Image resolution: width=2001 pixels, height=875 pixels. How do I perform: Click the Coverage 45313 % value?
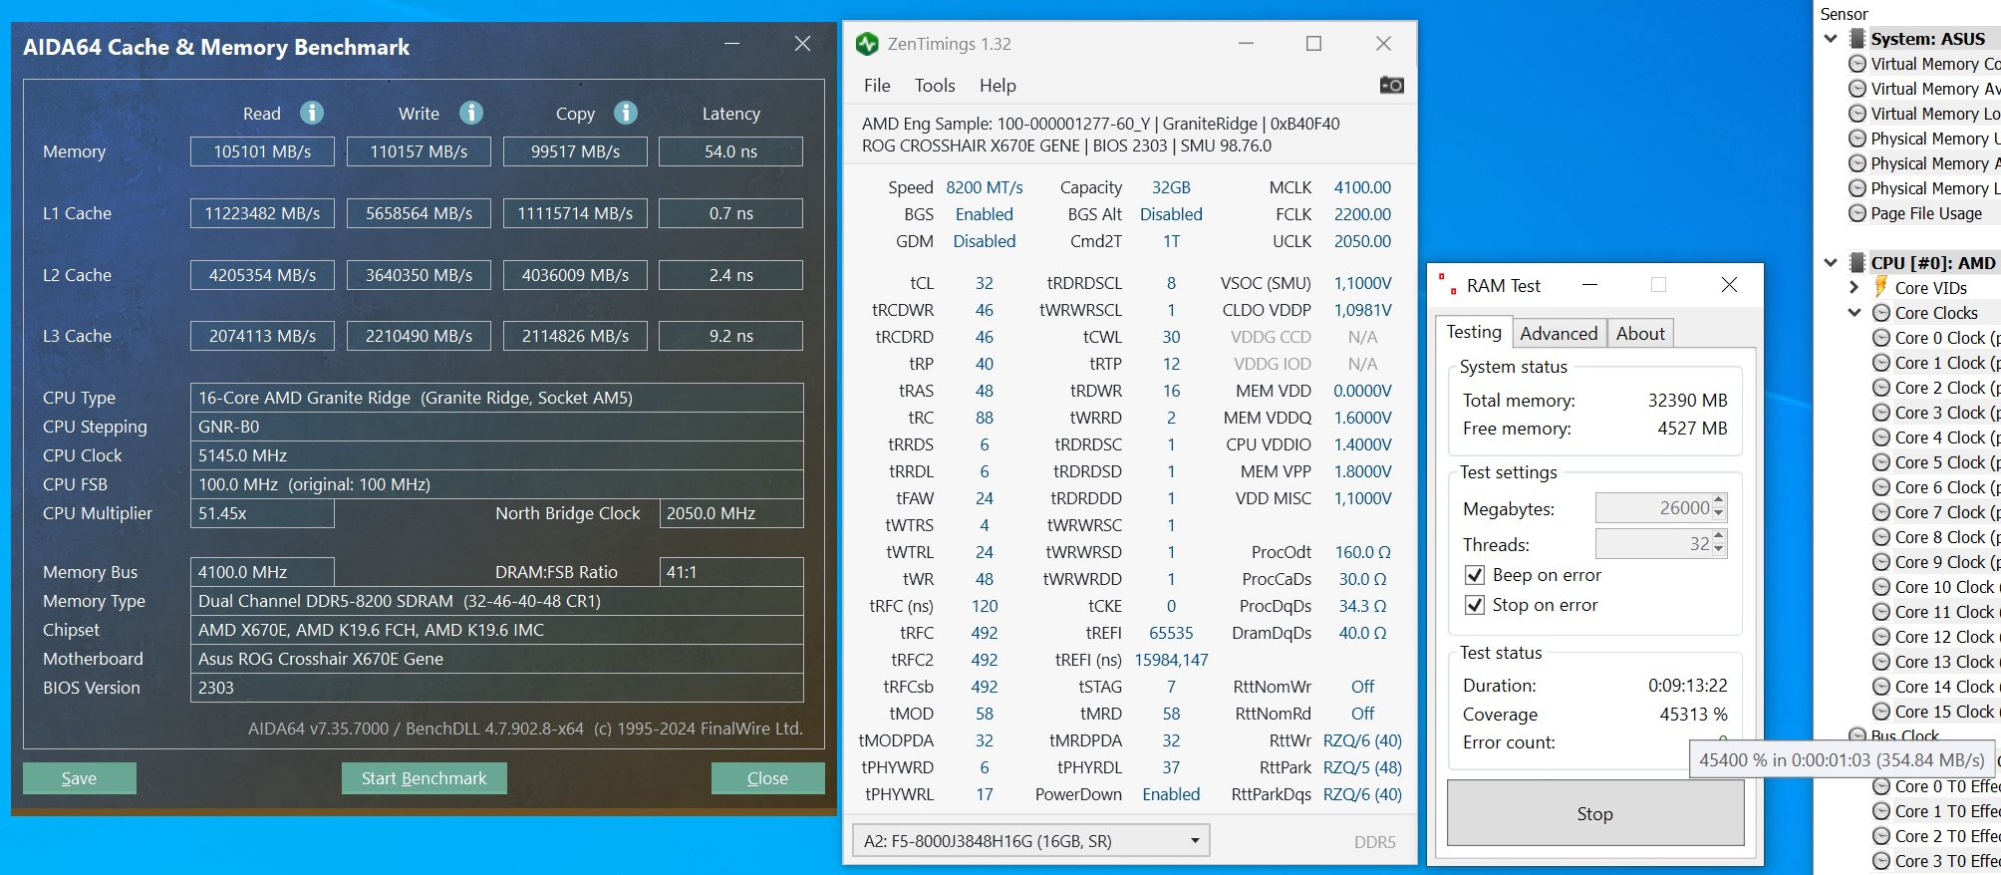(1693, 715)
